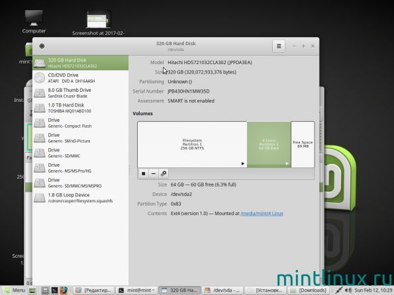Click the delete partition minus button
The height and width of the screenshot is (295, 394).
click(x=154, y=173)
